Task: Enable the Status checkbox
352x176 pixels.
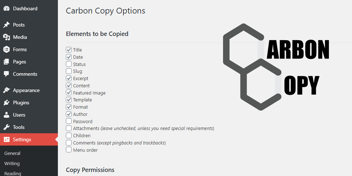Action: point(69,64)
